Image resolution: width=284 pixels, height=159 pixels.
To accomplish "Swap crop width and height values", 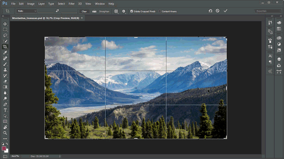I will (57, 11).
